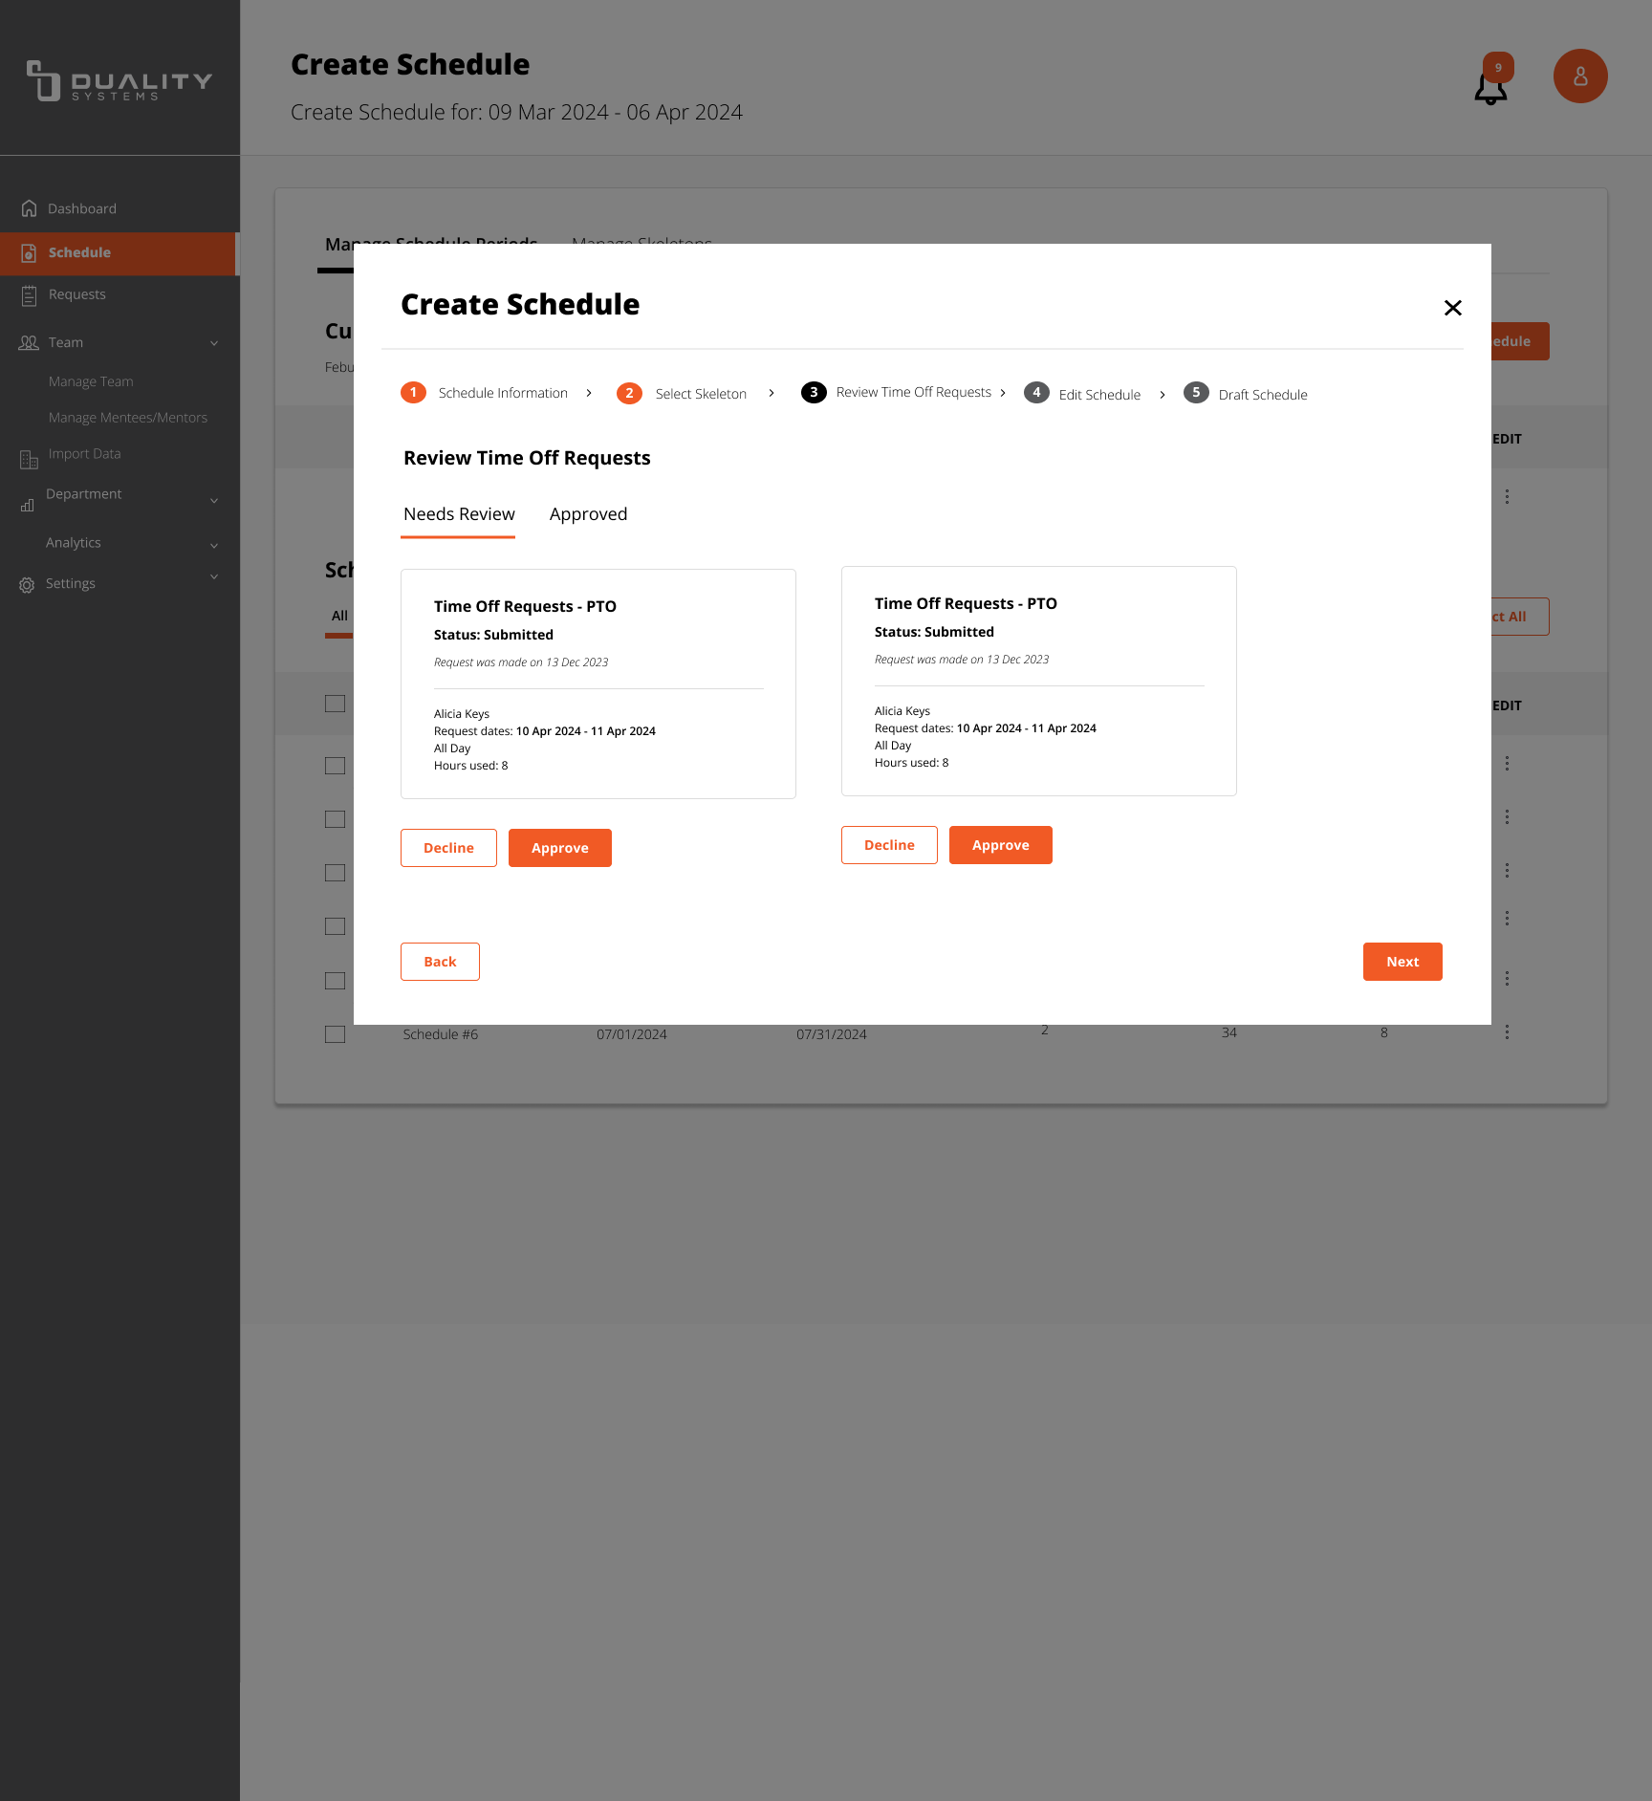This screenshot has height=1801, width=1652.
Task: Click the Dashboard home icon
Action: click(30, 208)
